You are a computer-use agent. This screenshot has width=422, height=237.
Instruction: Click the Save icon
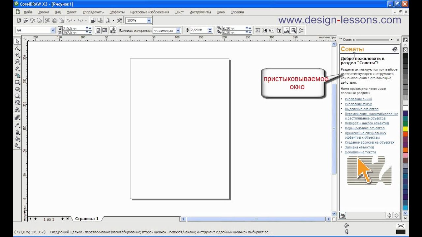(x=33, y=20)
